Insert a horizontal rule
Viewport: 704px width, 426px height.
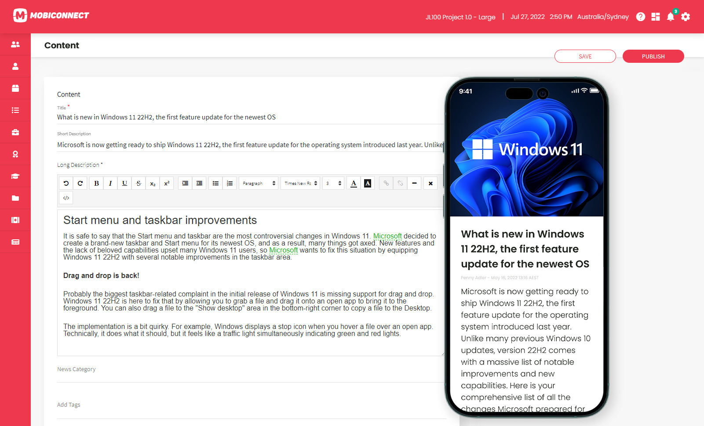[x=414, y=184]
